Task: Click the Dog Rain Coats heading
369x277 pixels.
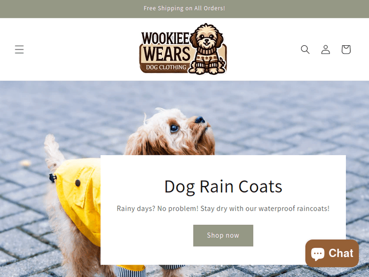Action: 223,186
